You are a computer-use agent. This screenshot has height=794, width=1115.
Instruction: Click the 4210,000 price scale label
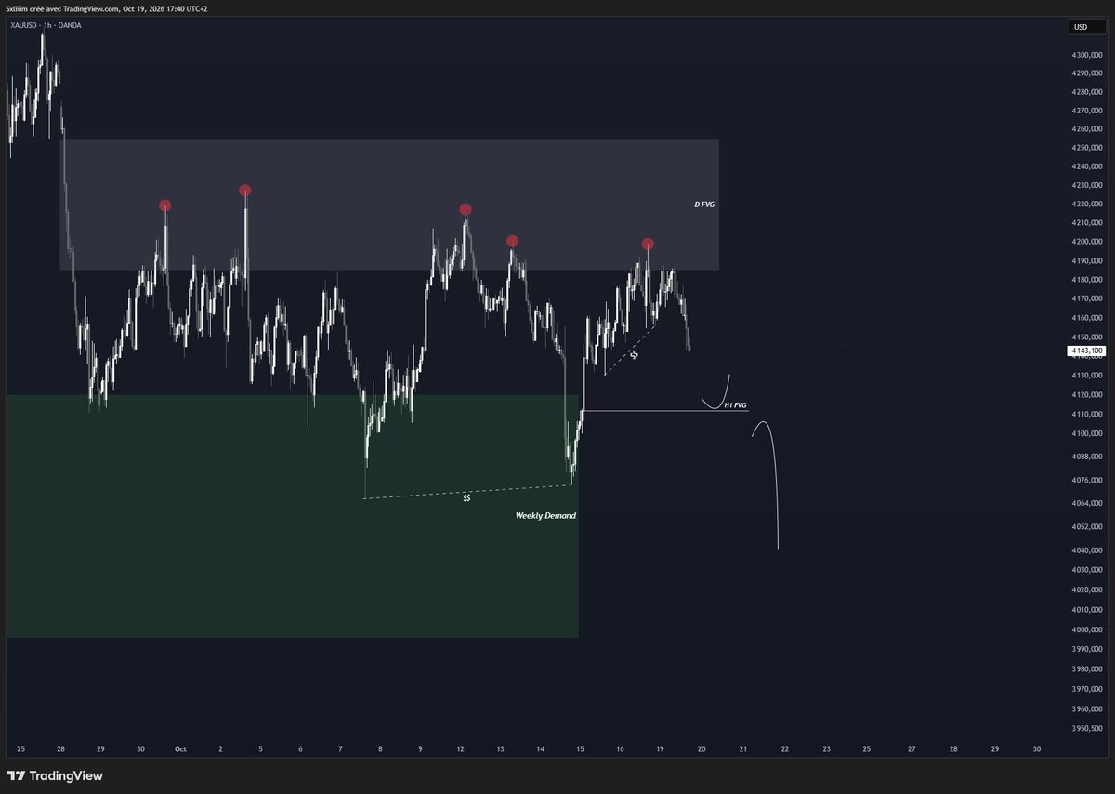(1087, 223)
